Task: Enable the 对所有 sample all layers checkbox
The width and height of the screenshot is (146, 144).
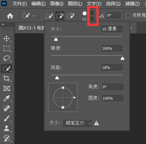Action: click(x=128, y=16)
